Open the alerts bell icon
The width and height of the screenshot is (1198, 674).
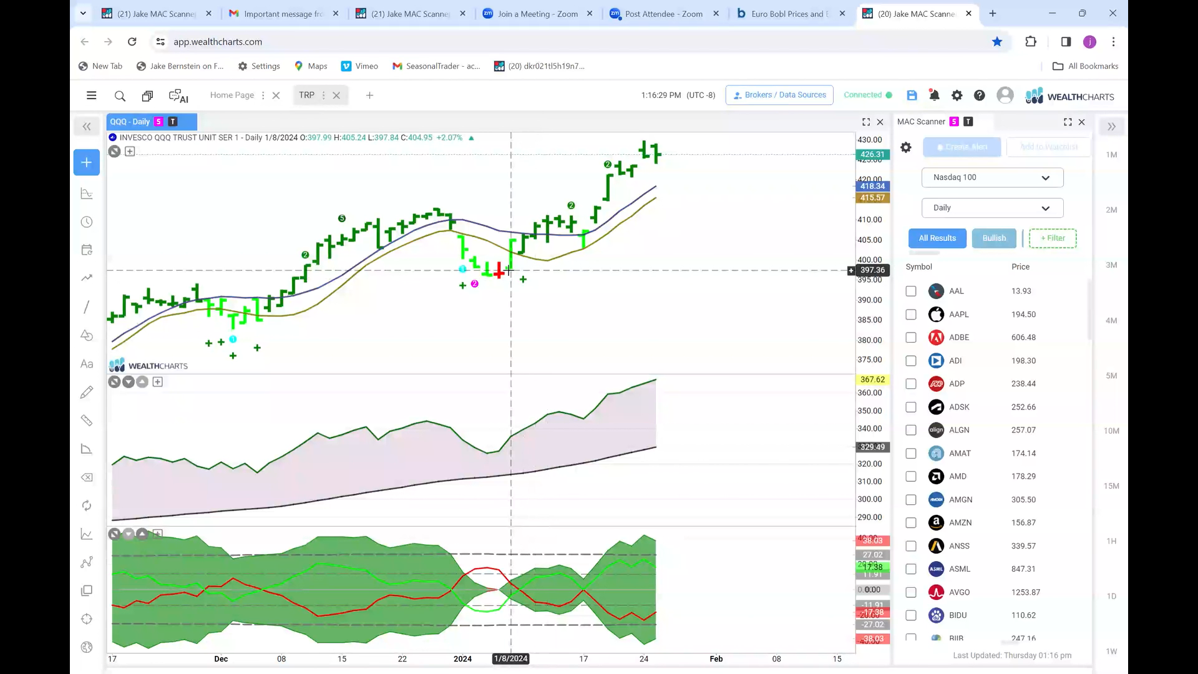934,95
